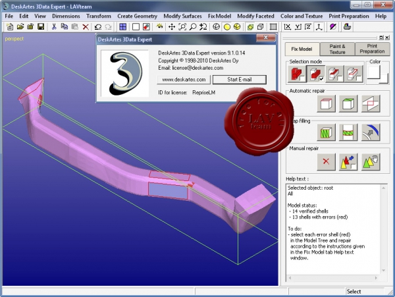
Task: Click the Redo arrow icon
Action: click(109, 27)
